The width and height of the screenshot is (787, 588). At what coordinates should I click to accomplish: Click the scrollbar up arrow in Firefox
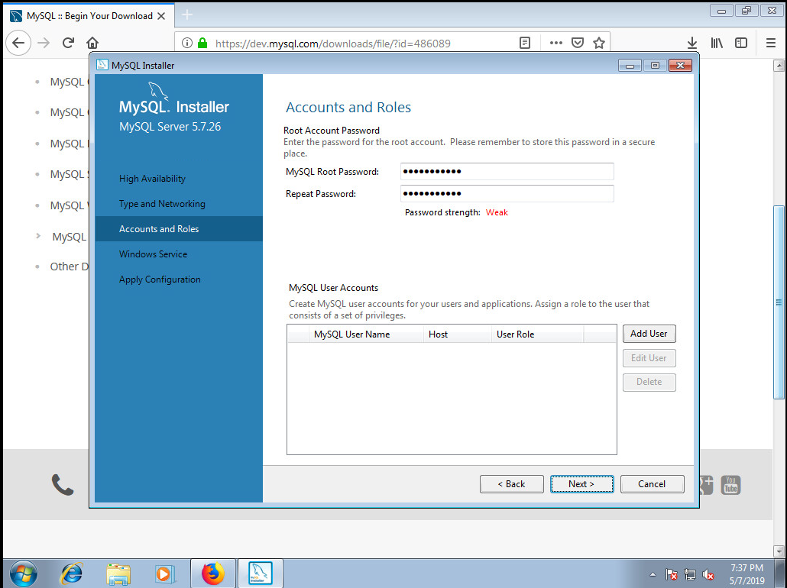click(779, 65)
